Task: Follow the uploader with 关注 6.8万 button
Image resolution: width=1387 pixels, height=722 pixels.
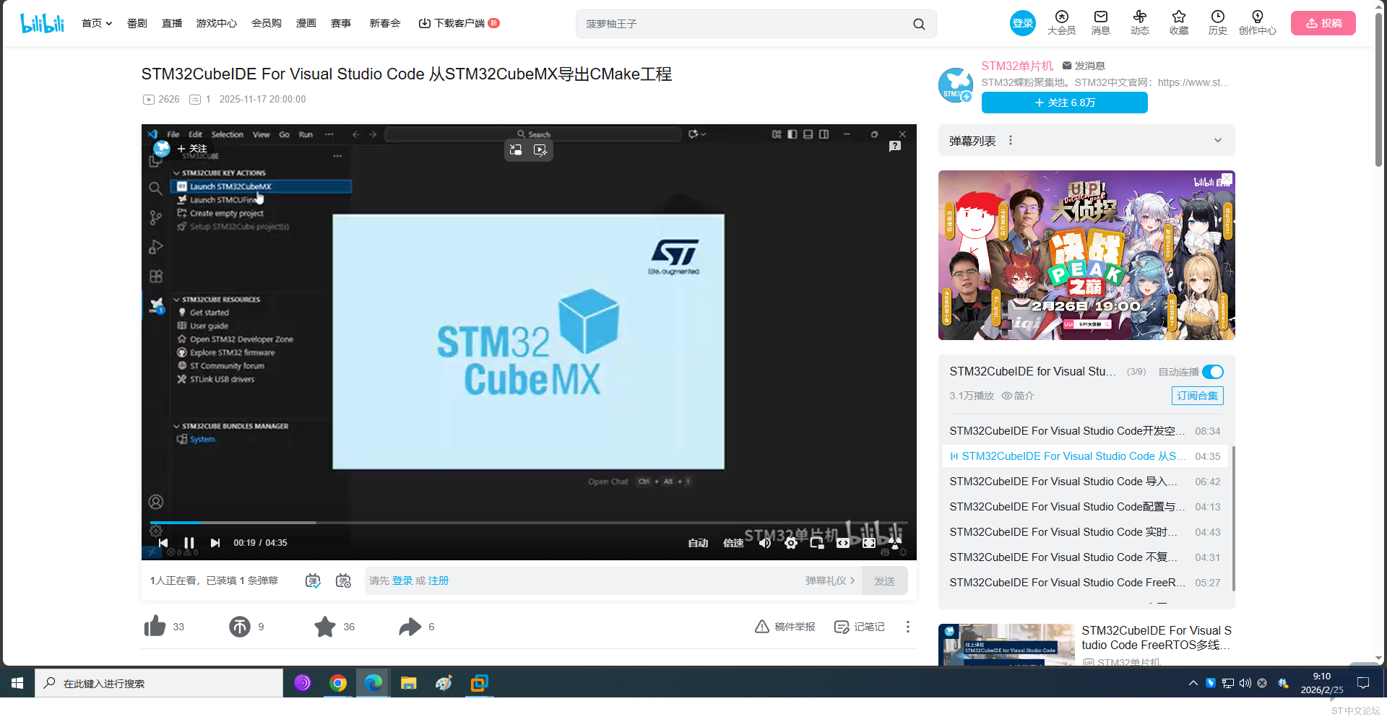Action: 1064,103
